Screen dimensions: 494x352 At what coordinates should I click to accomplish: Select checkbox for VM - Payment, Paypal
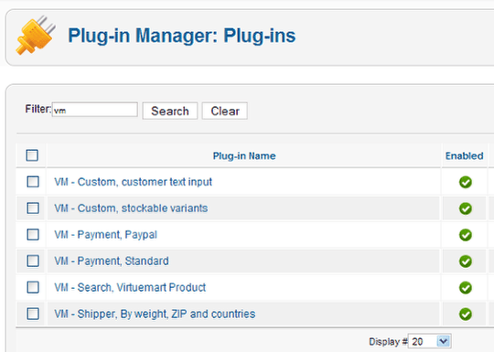tap(33, 235)
